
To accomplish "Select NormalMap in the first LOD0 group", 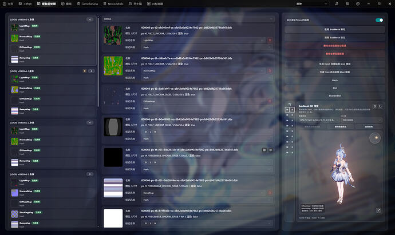I will click(x=53, y=38).
